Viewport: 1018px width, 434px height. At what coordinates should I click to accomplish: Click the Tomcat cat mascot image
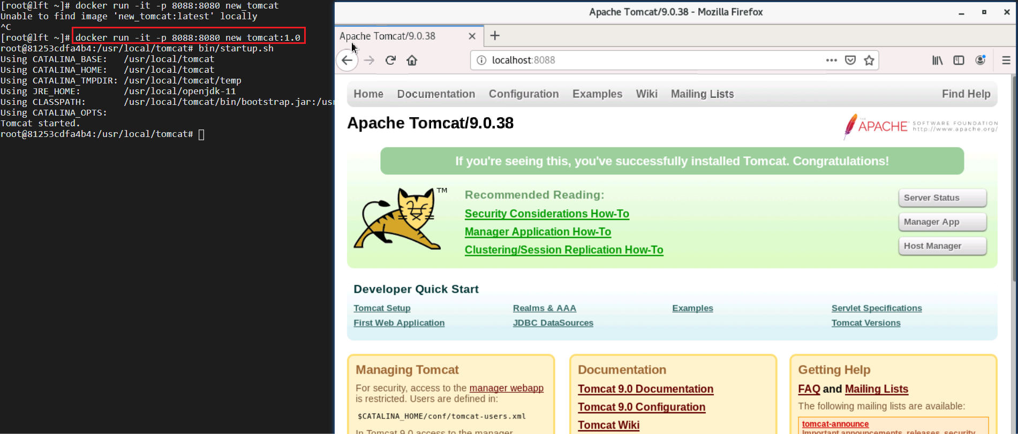tap(400, 218)
